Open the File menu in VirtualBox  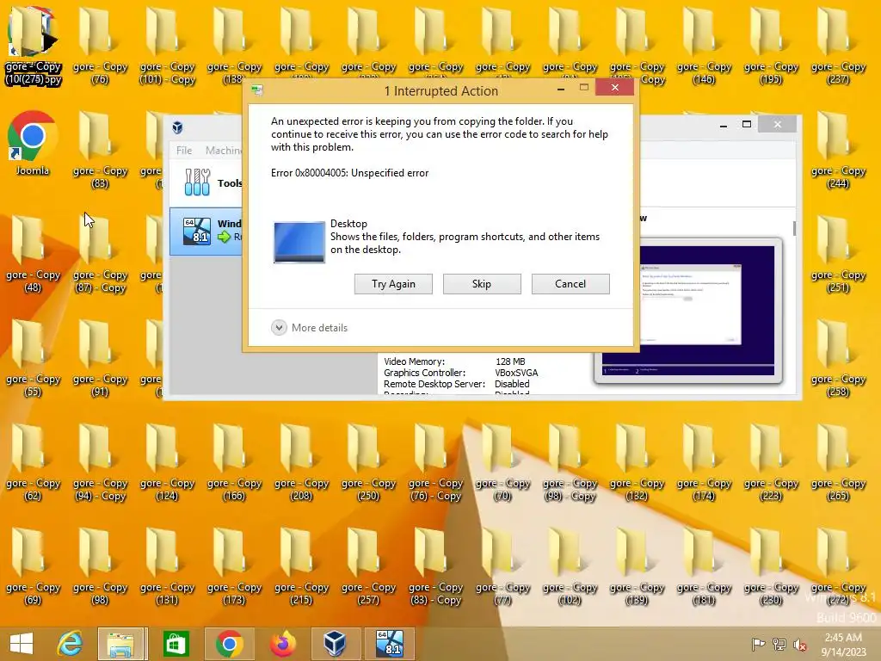(x=184, y=150)
